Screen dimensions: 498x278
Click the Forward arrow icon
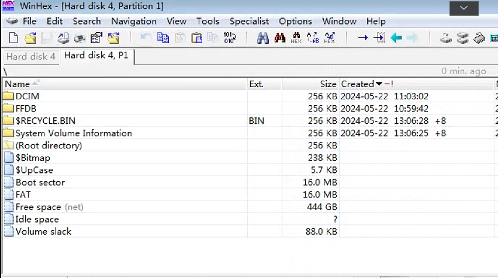412,38
